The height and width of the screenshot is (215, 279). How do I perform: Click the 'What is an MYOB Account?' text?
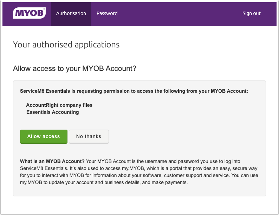[x=52, y=161]
